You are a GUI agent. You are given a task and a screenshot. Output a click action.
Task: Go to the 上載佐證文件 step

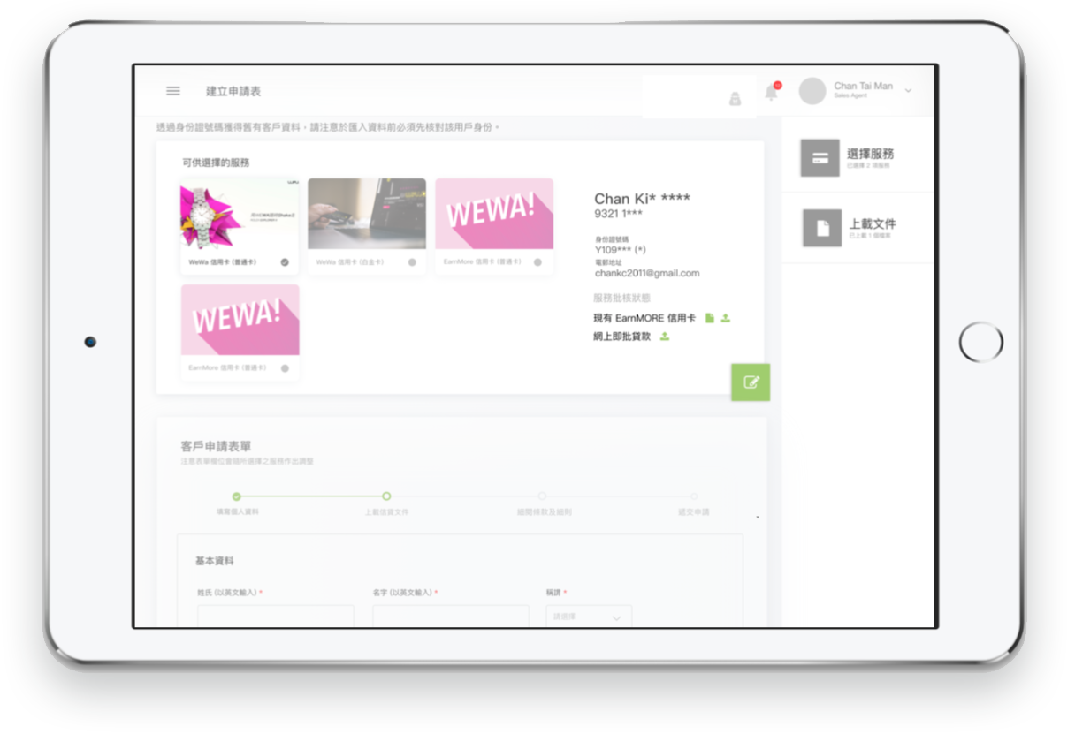click(386, 496)
